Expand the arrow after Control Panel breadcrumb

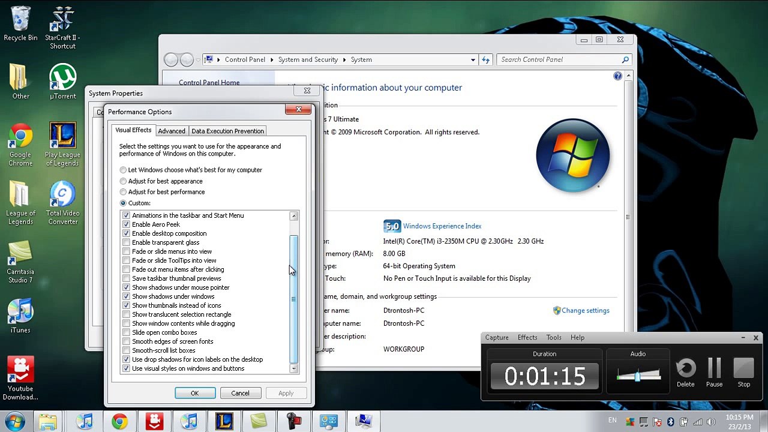click(x=272, y=59)
